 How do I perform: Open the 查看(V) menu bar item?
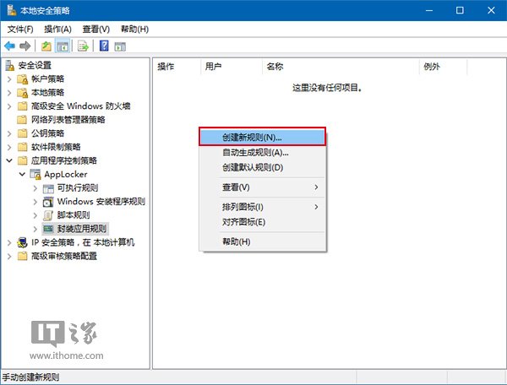click(96, 30)
